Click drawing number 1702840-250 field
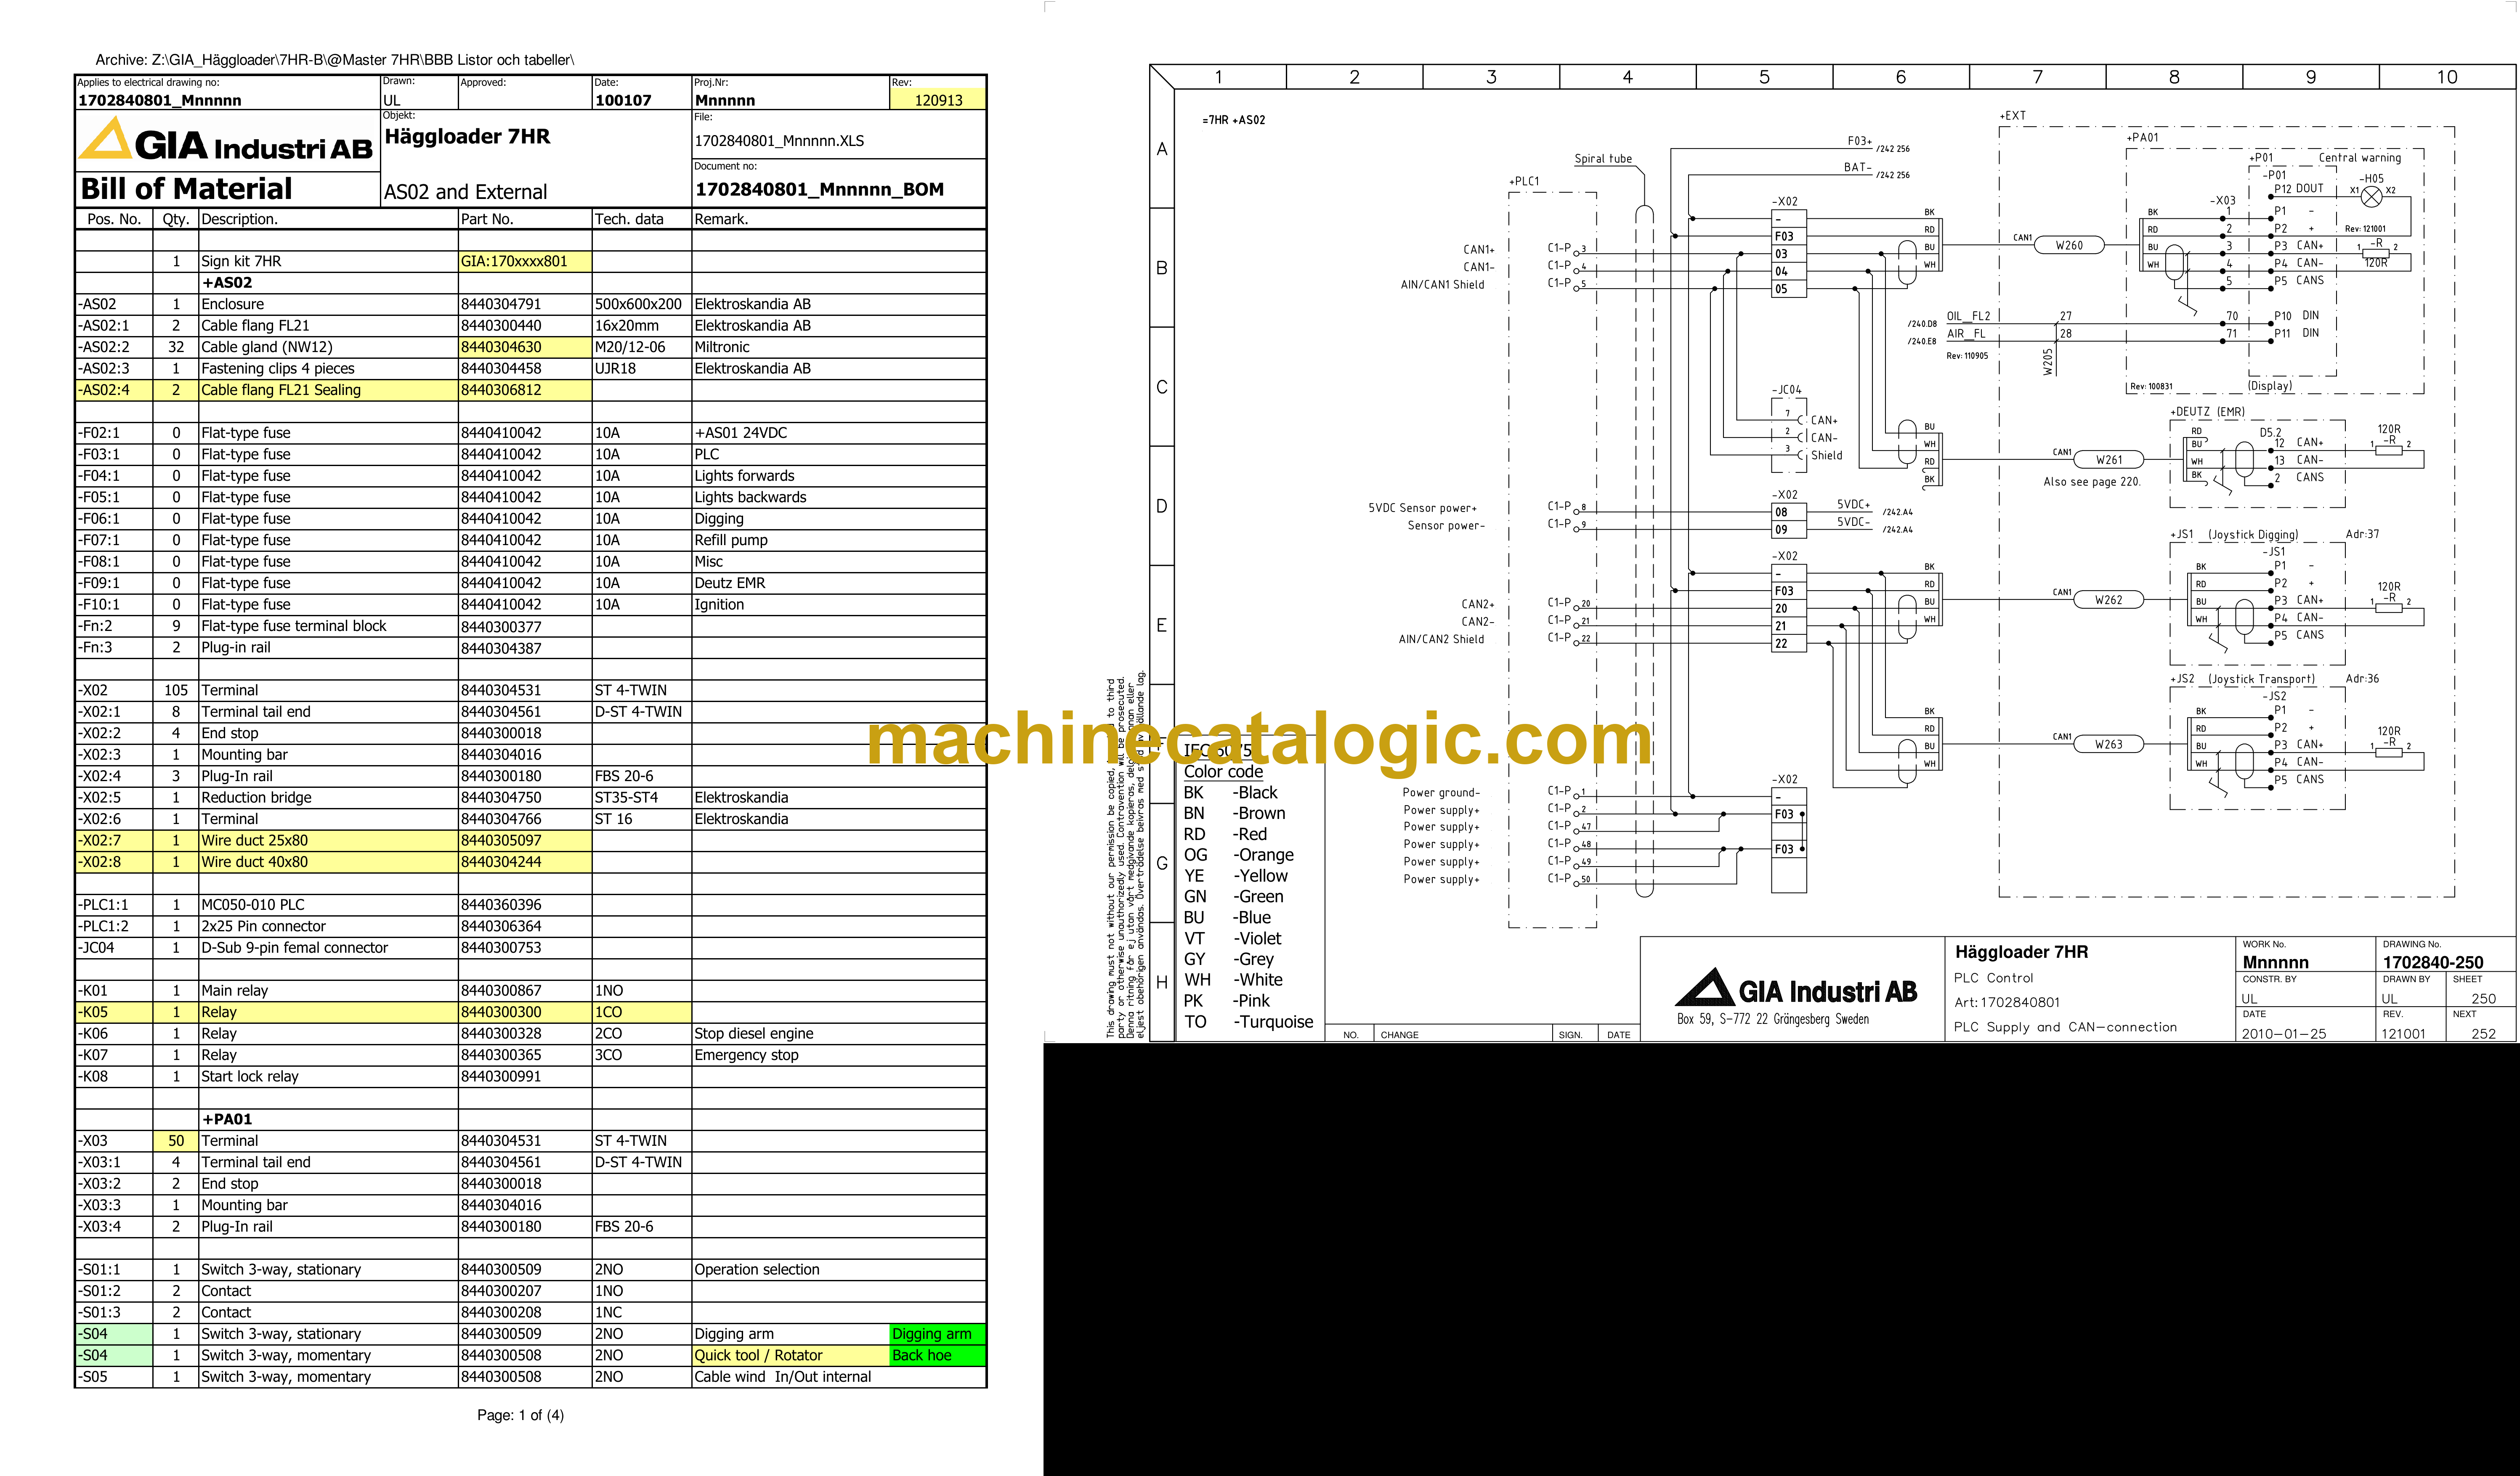This screenshot has width=2520, height=1476. point(2432,962)
